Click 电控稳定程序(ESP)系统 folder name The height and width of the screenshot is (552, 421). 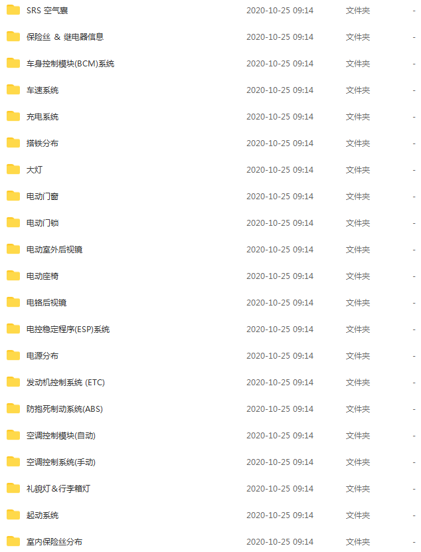(x=68, y=329)
